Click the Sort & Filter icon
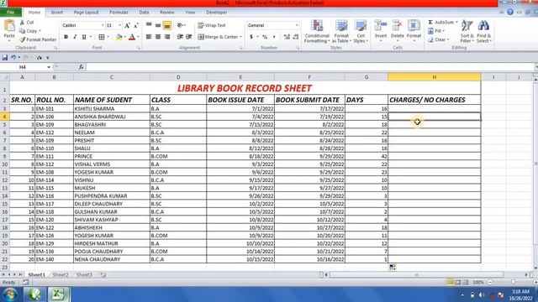Image resolution: width=538 pixels, height=302 pixels. click(467, 26)
